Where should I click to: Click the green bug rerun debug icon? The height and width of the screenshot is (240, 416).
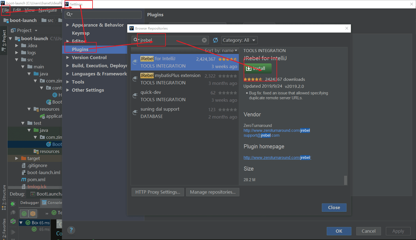pyautogui.click(x=13, y=203)
